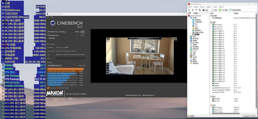
Task: Open the 收藏(O) menu in AIDA64
Action: (209, 7)
